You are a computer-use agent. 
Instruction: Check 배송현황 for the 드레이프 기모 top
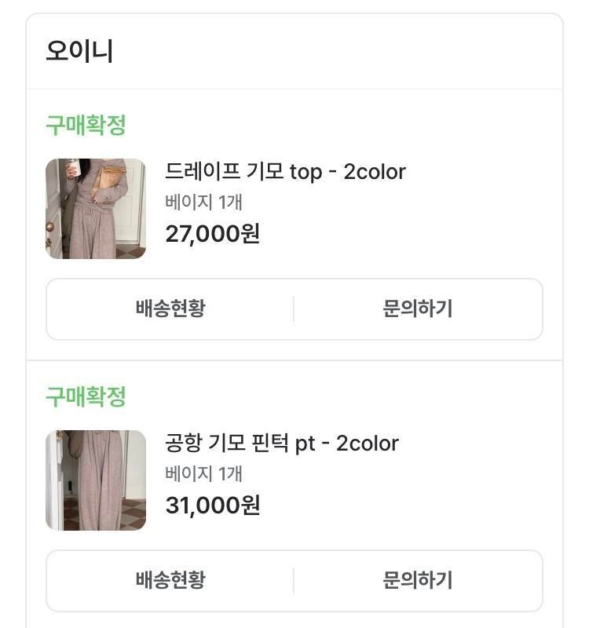pos(170,309)
